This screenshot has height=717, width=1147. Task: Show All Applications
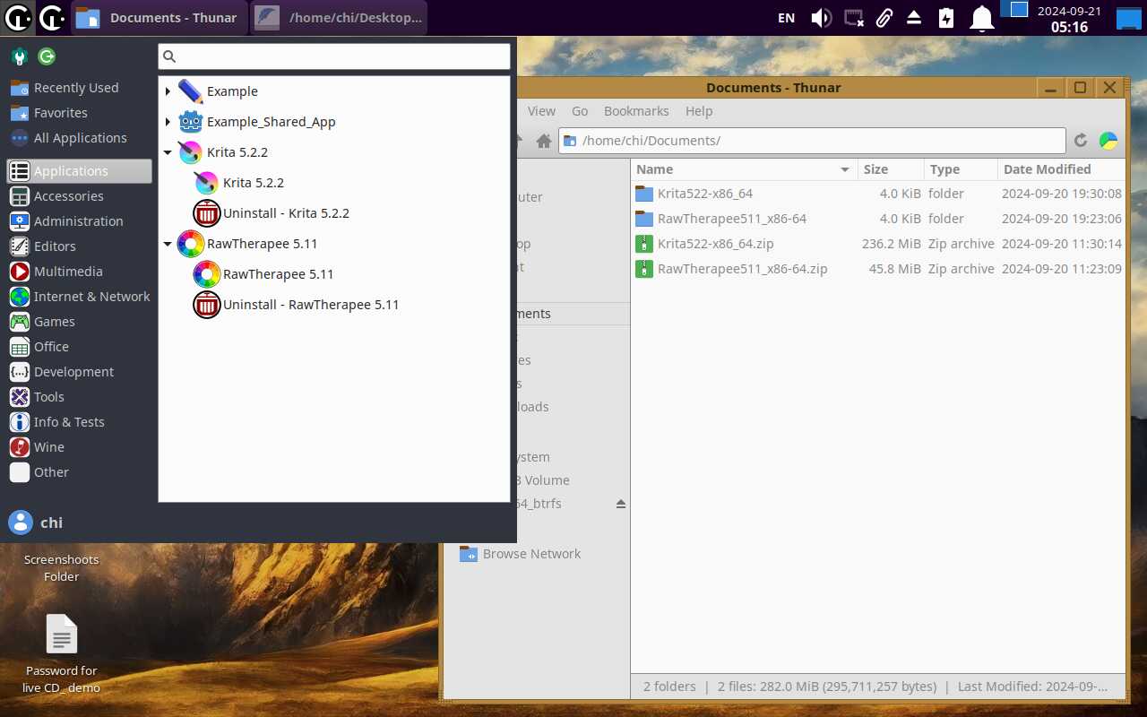(x=79, y=138)
